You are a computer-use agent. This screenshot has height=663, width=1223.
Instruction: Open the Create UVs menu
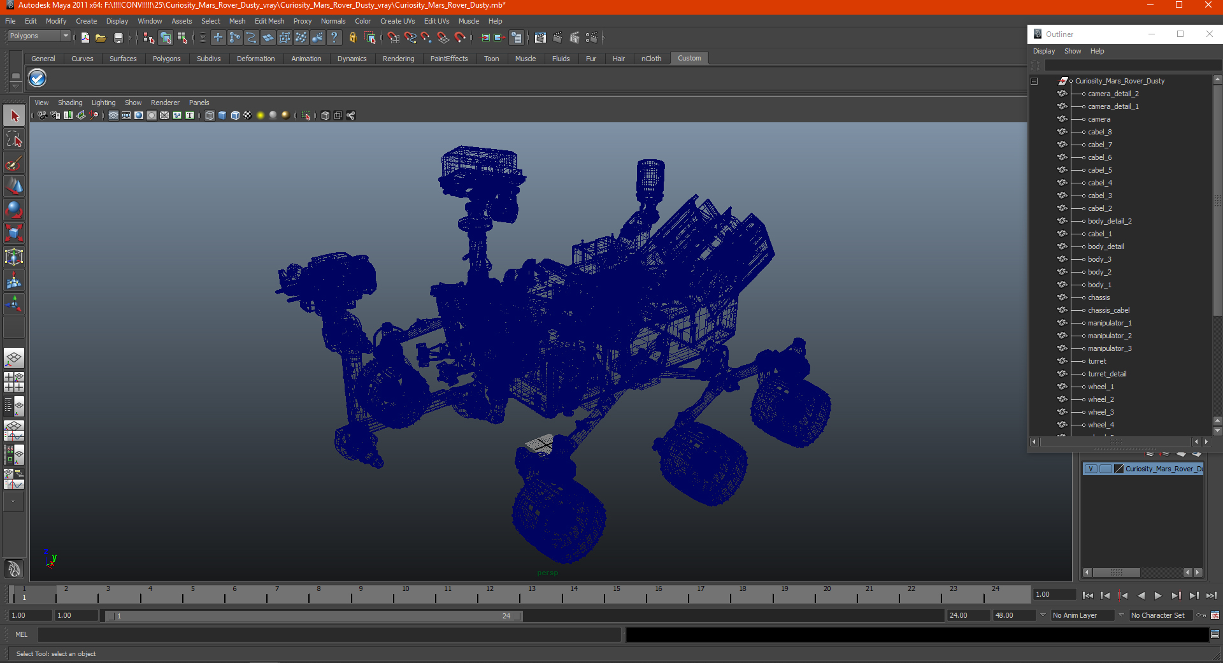pos(397,21)
